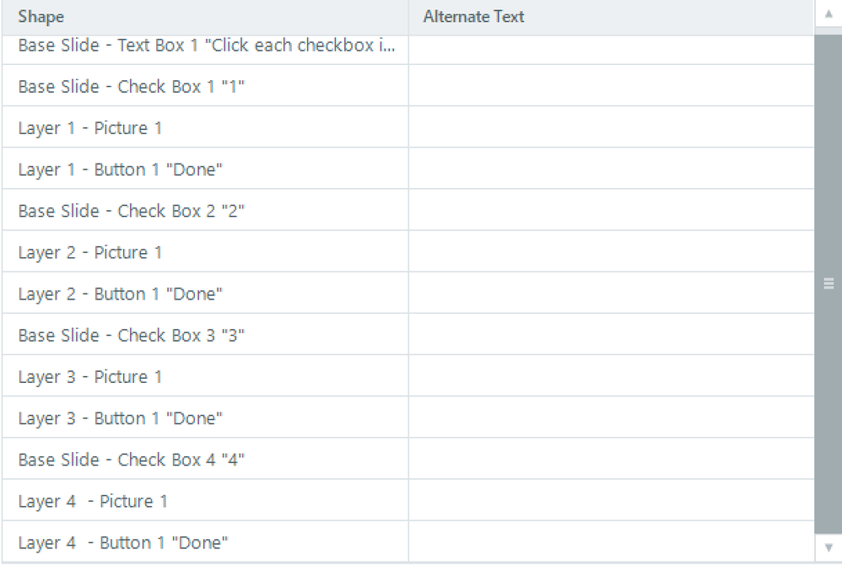The height and width of the screenshot is (571, 842).
Task: Select the Base Slide - Check Box 1 row
Action: click(x=132, y=86)
